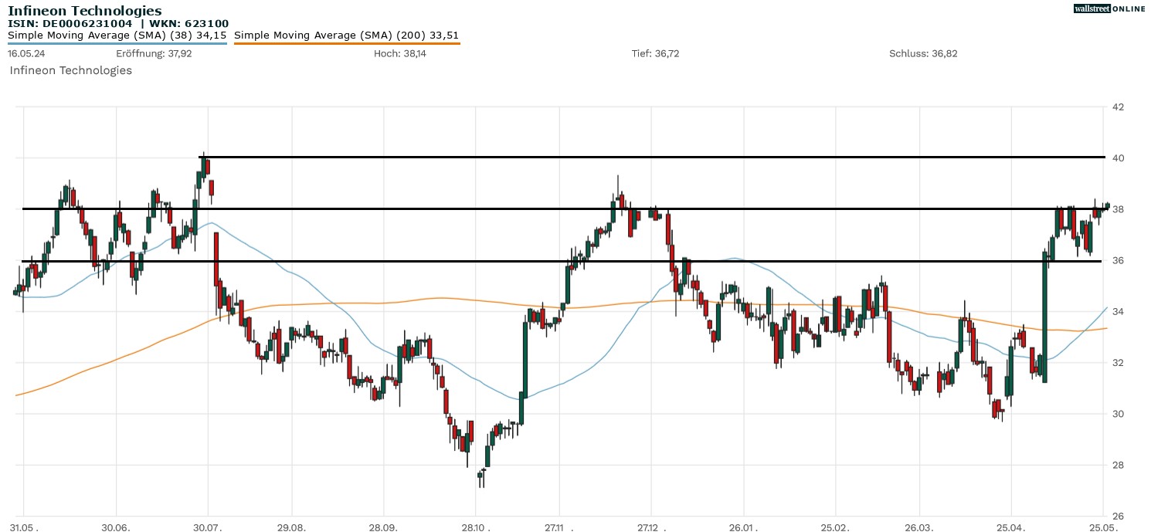This screenshot has height=532, width=1151.
Task: Click the Infineon Technologies chart series label
Action: 70,70
